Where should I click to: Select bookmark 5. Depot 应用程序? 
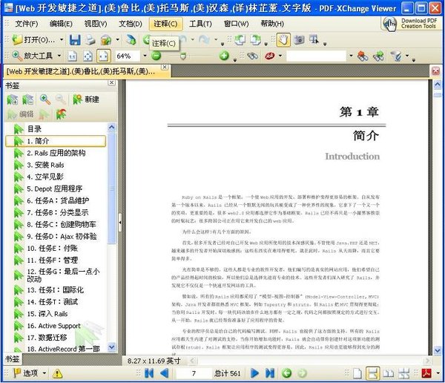coord(54,189)
